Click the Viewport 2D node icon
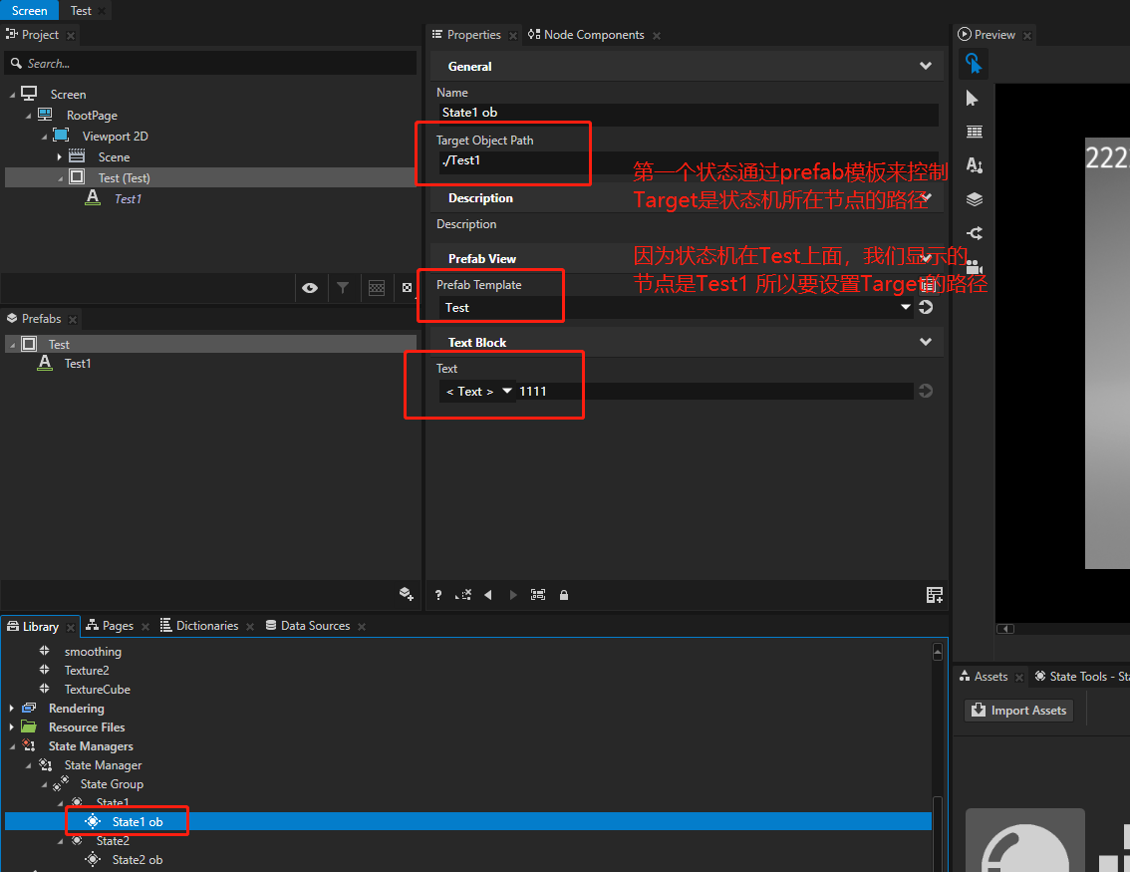This screenshot has height=872, width=1130. 61,136
